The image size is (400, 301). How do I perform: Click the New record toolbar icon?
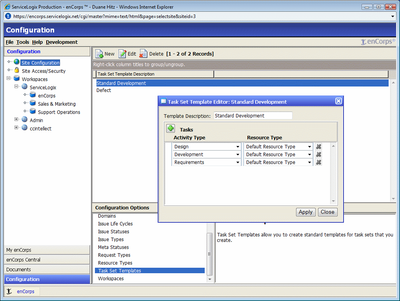click(99, 54)
